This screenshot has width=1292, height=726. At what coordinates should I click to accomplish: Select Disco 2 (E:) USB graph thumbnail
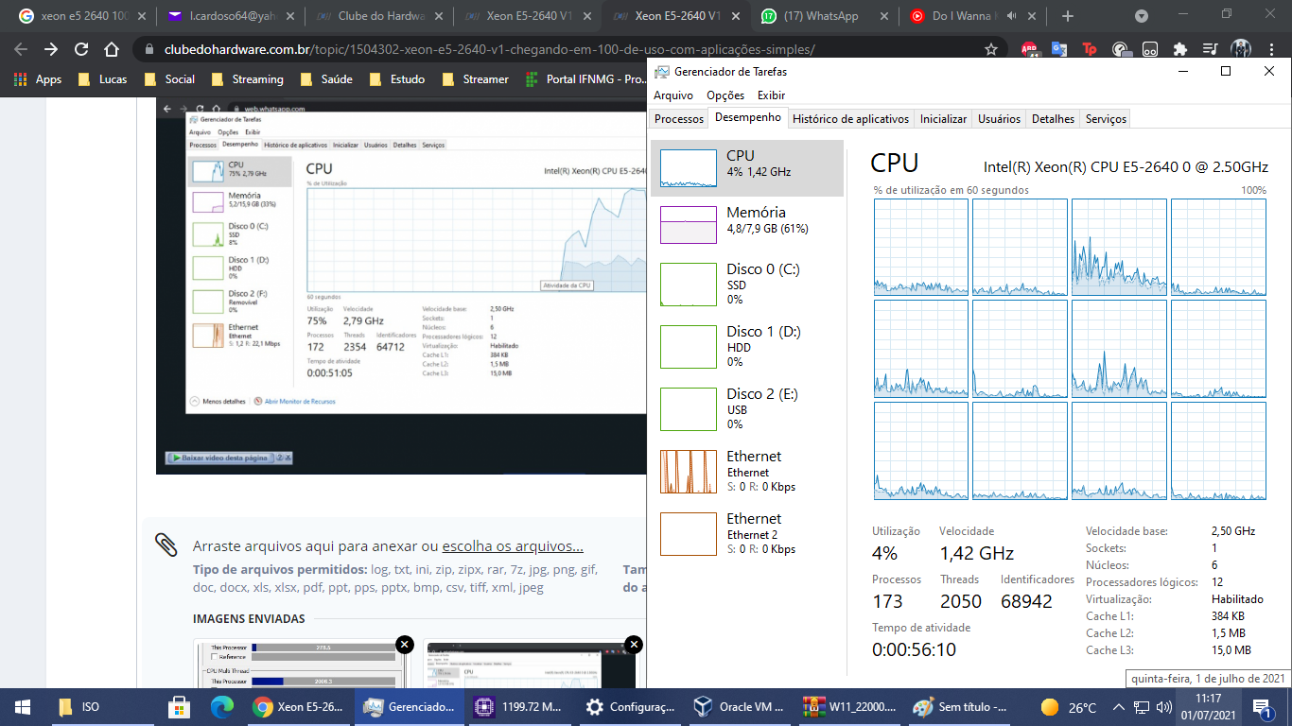coord(689,409)
